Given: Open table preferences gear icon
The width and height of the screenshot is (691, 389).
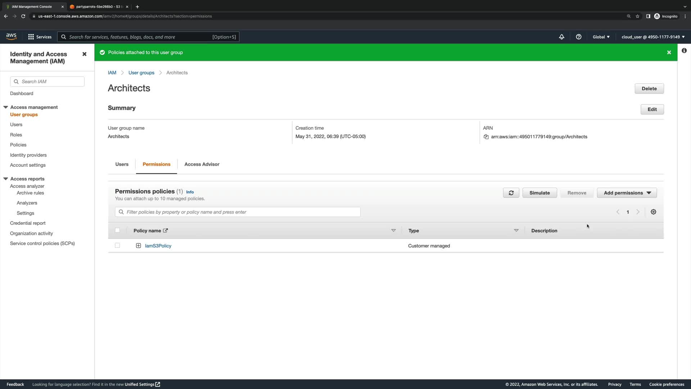Looking at the screenshot, I should (x=653, y=212).
